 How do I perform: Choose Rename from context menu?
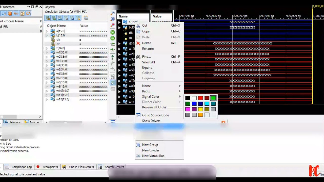(x=159, y=49)
